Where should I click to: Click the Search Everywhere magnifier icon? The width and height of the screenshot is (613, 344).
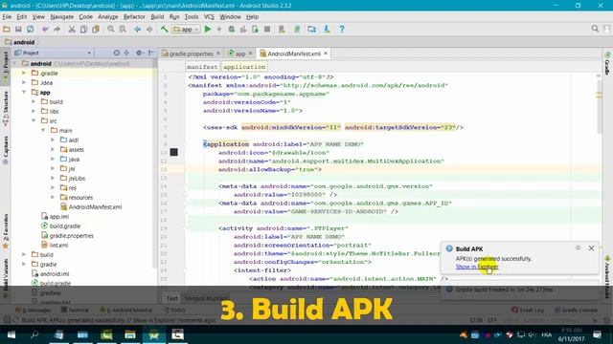[x=595, y=29]
